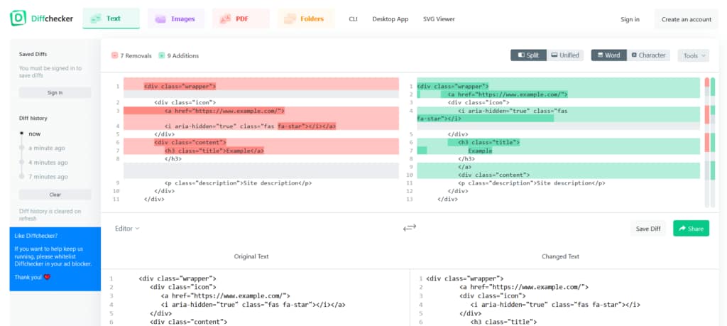Viewport: 727px width, 326px height.
Task: Click the green Share button
Action: click(x=691, y=229)
